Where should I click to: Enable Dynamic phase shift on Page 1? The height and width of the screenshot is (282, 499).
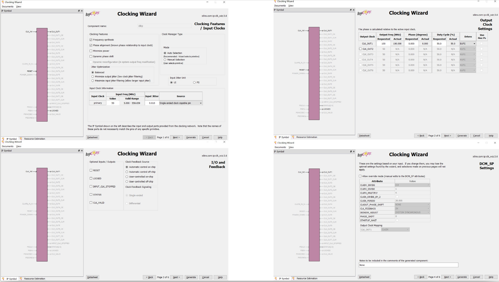pos(91,56)
